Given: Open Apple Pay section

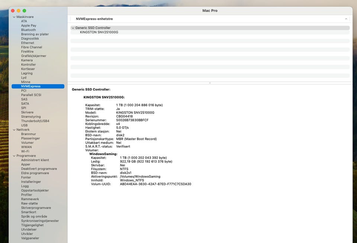Looking at the screenshot, I should (x=29, y=26).
